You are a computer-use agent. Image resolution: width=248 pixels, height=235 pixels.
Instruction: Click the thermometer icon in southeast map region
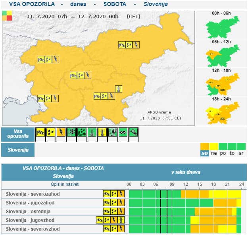click(x=119, y=89)
